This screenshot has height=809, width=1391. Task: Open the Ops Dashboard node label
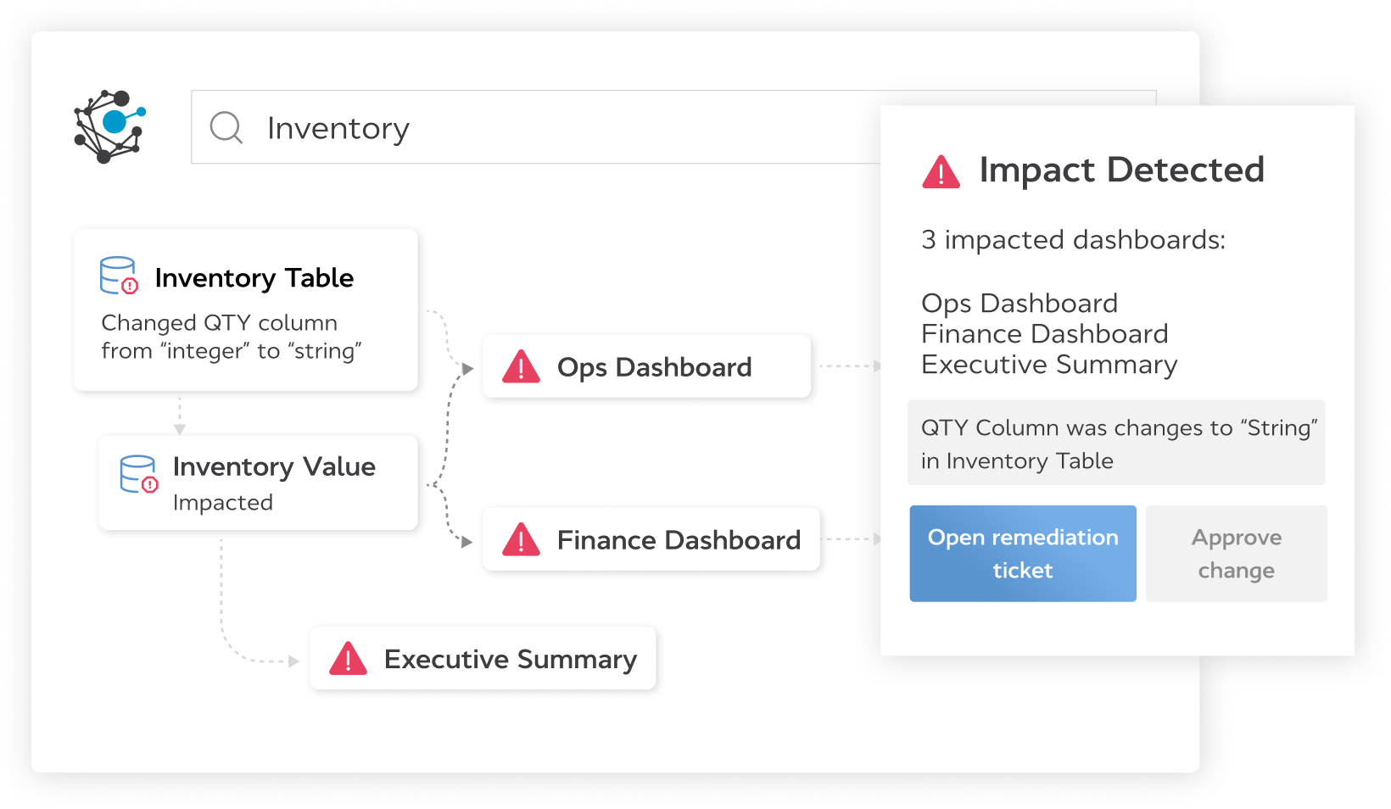click(x=654, y=367)
